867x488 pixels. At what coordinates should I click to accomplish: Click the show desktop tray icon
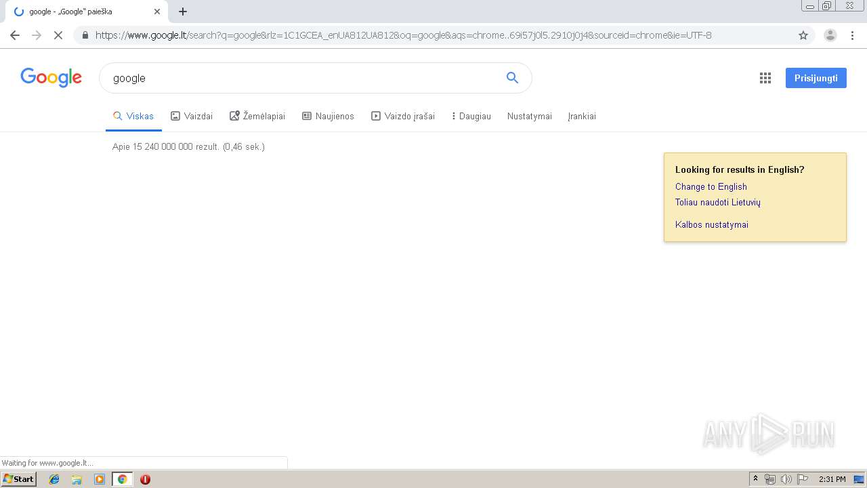(859, 479)
